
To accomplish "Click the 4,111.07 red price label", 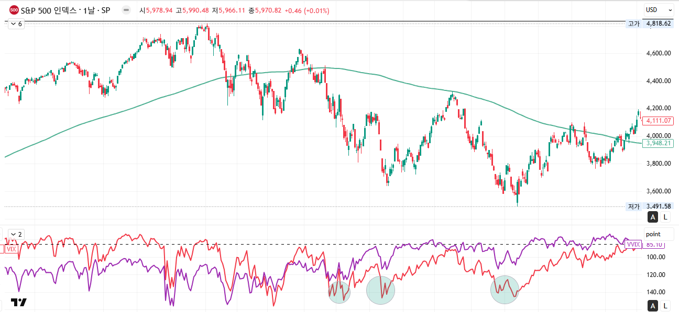I will pos(659,121).
